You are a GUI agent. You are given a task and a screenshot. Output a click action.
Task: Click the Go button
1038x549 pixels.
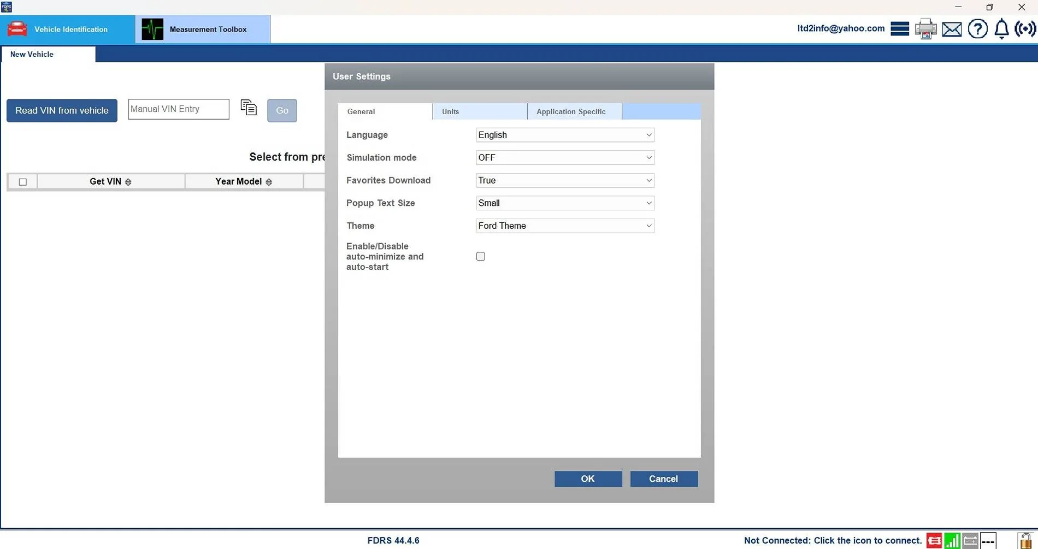point(282,110)
